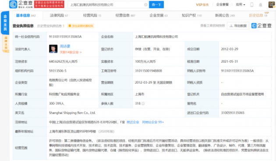
Task: Click the orange change notification button
Action: tap(81, 26)
